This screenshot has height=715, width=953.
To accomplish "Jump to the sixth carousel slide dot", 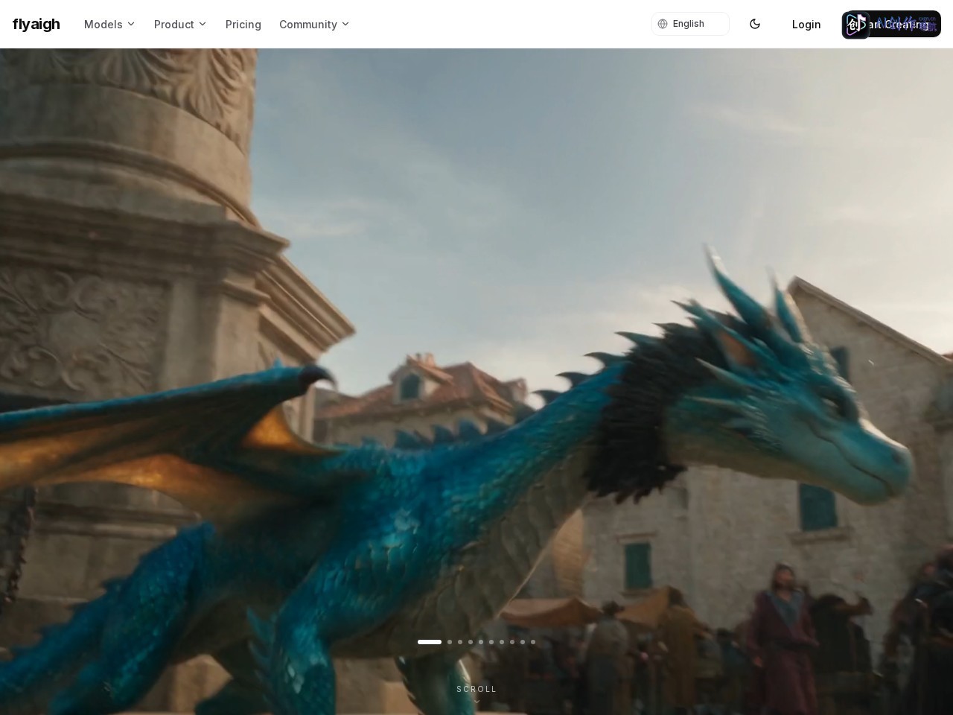I will coord(491,642).
